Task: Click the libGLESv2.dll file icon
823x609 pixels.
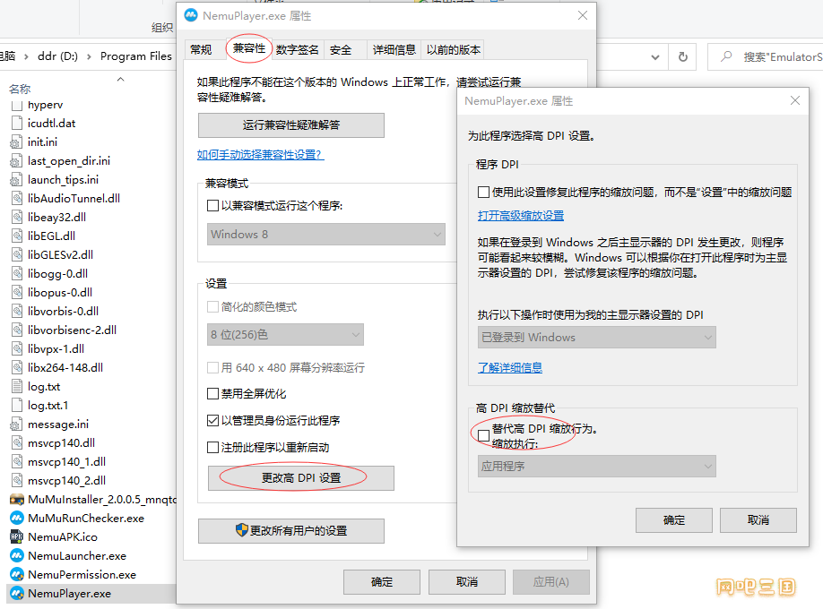Action: [x=17, y=254]
